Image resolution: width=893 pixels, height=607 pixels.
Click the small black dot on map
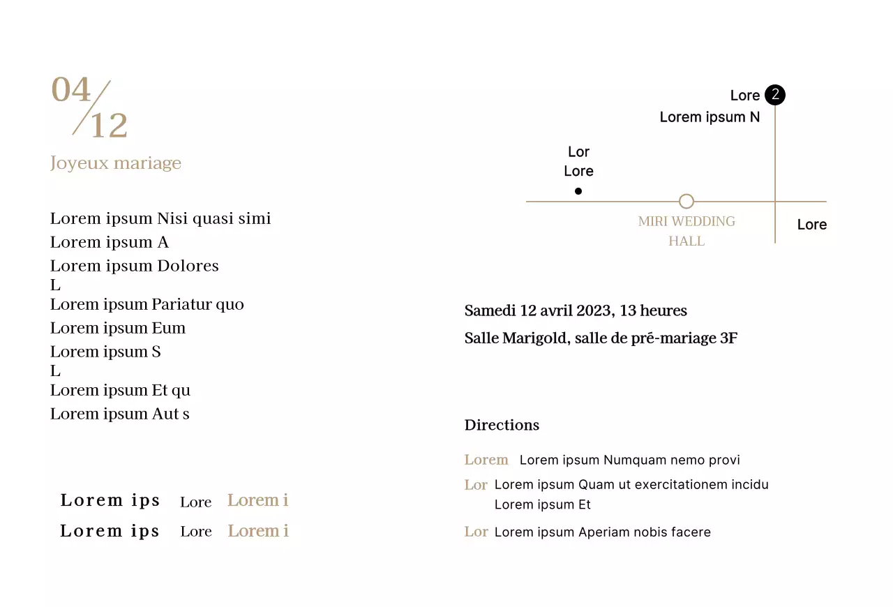578,191
